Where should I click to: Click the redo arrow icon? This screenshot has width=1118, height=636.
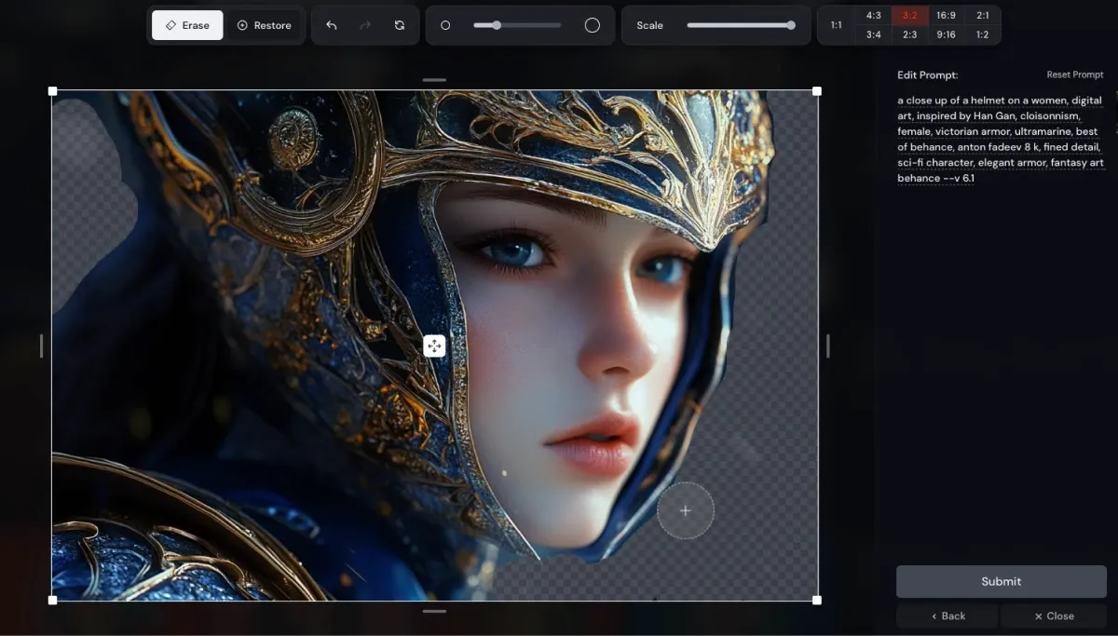[x=365, y=25]
